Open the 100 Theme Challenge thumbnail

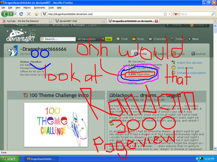[x=56, y=125]
